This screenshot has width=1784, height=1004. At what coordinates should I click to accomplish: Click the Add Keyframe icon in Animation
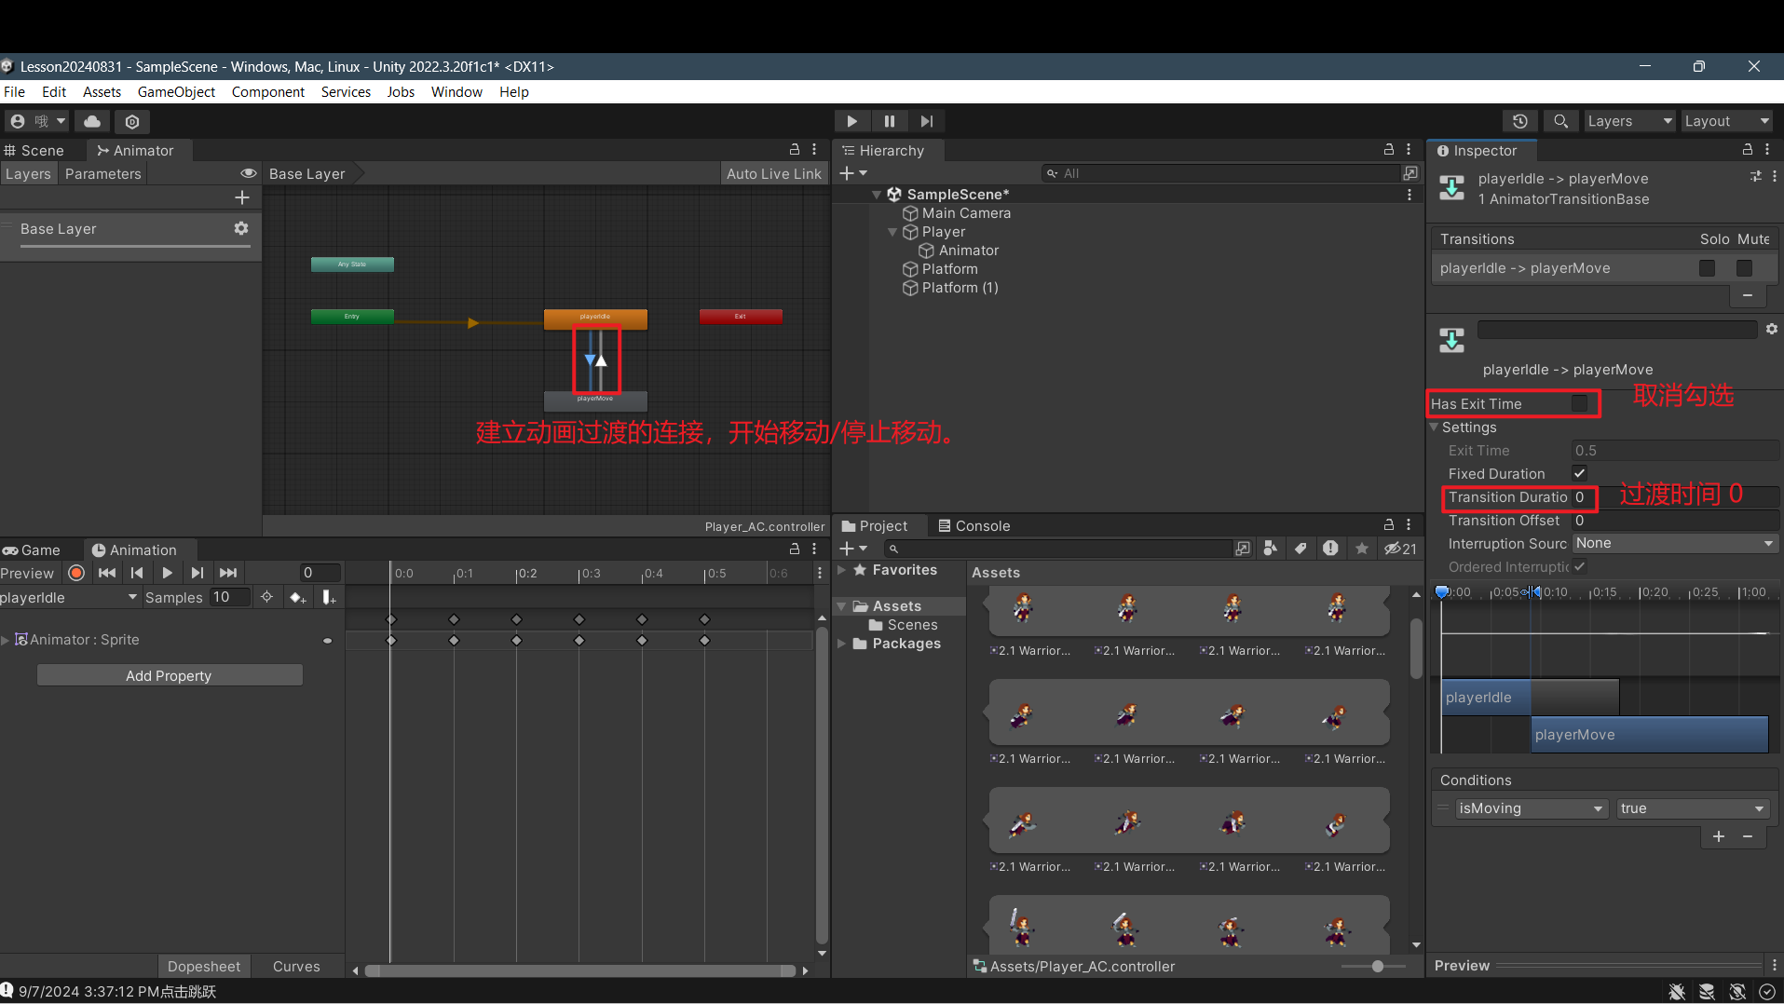tap(297, 597)
